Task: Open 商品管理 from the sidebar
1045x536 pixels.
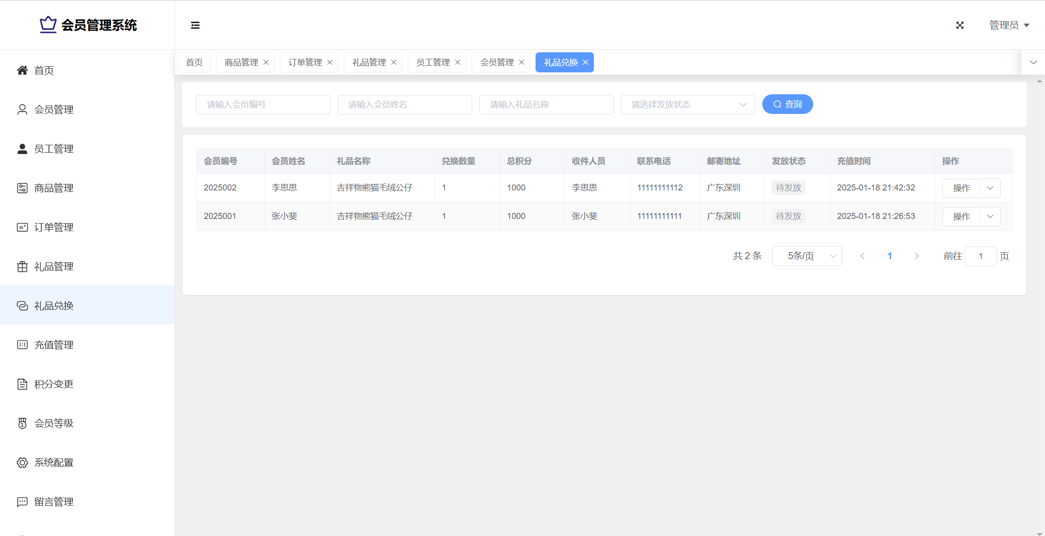Action: pos(54,188)
